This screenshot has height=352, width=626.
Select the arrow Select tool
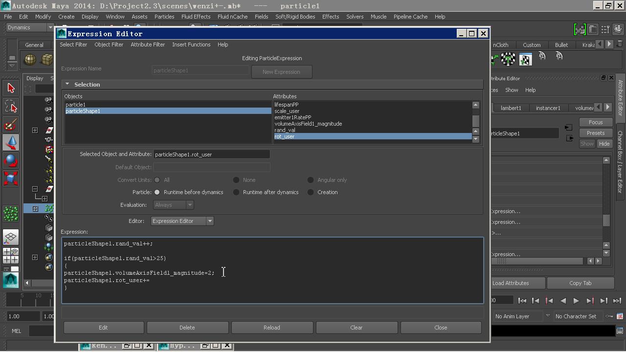click(x=11, y=88)
